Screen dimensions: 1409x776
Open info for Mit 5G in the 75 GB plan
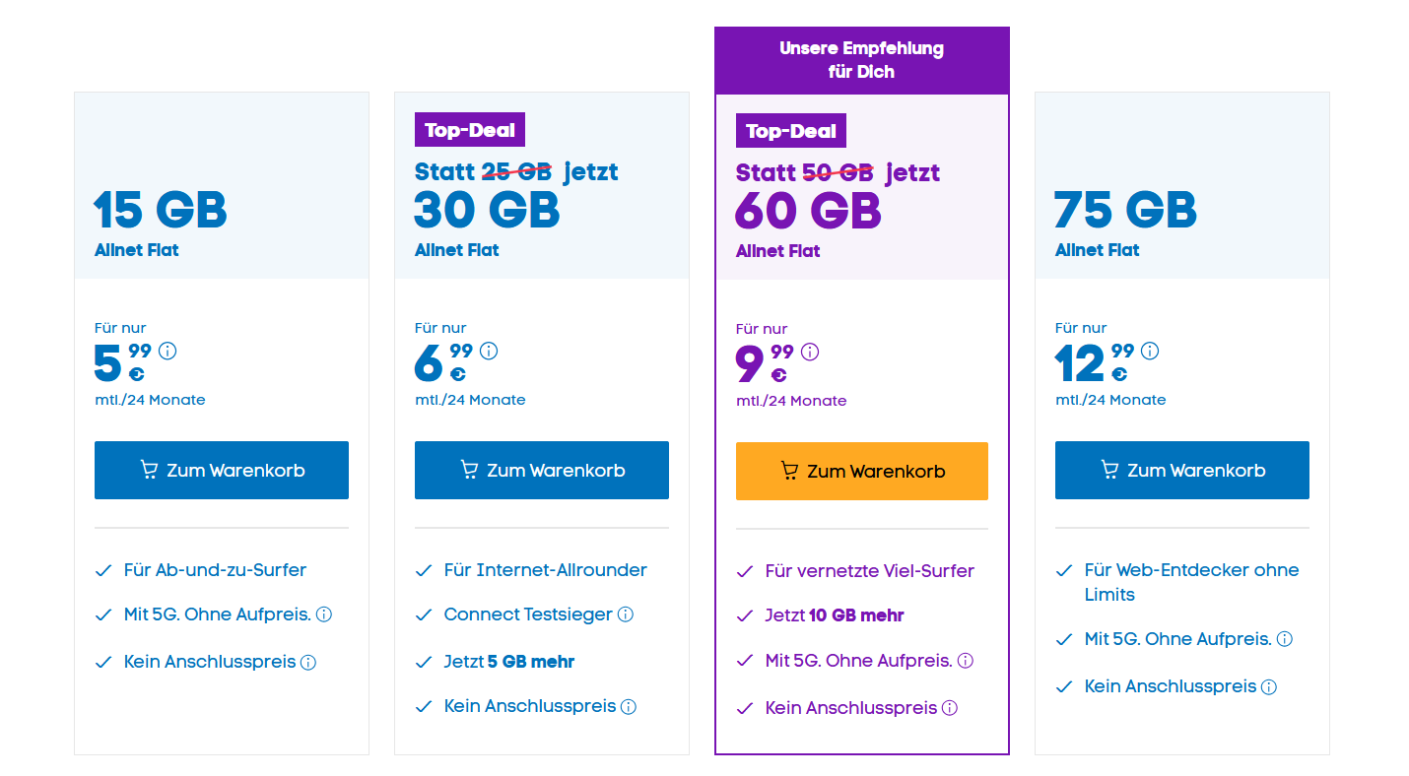1284,638
